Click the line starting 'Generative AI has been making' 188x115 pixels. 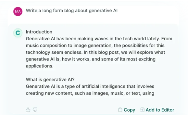coord(99,39)
